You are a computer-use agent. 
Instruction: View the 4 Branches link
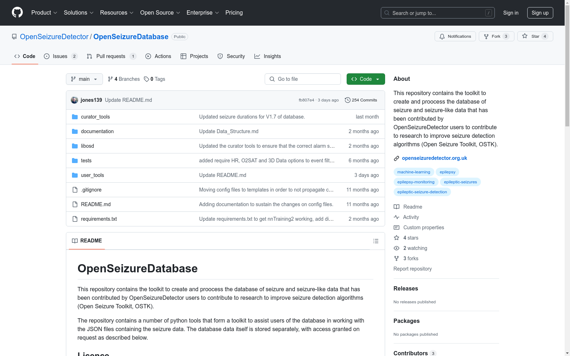124,79
